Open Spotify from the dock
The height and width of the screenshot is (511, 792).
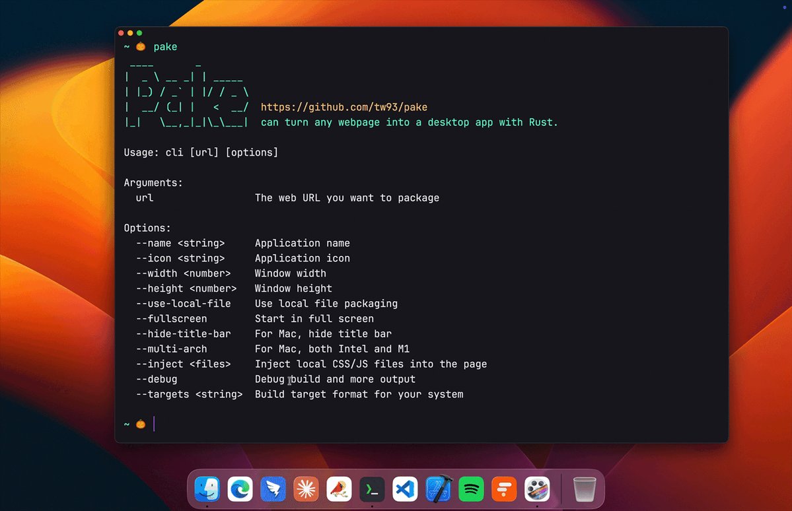[471, 489]
